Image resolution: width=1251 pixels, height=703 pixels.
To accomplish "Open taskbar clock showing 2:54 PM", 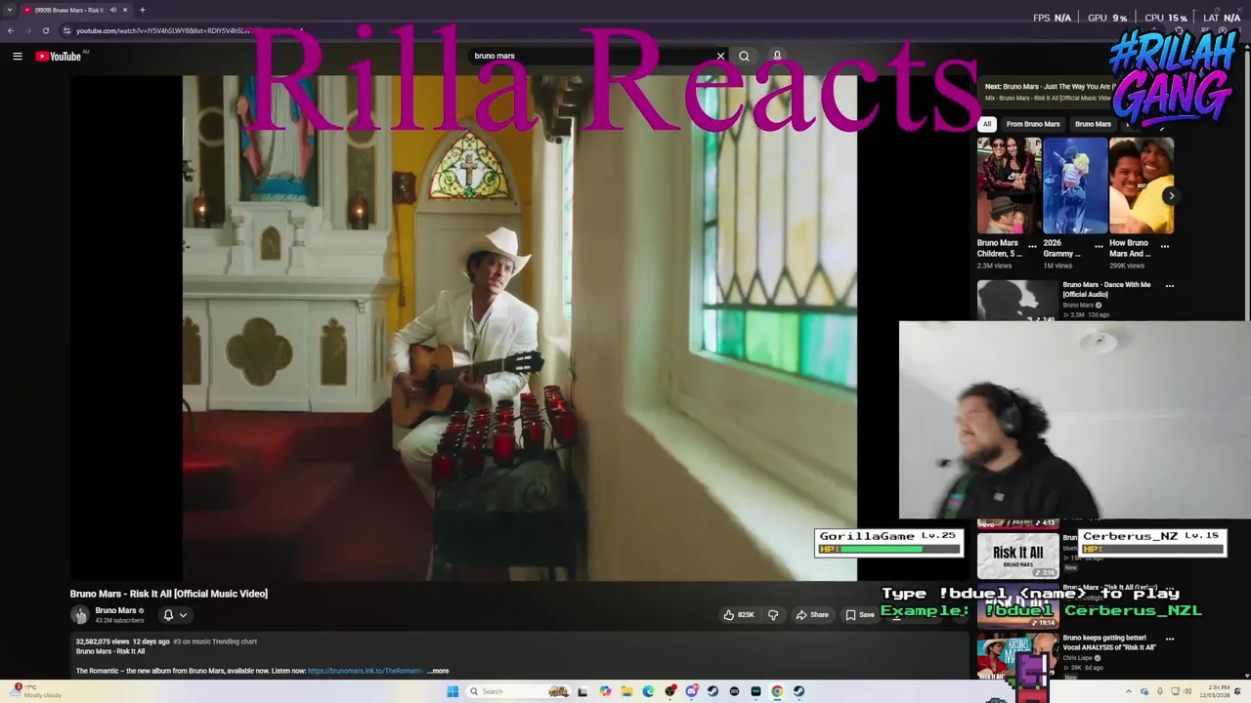I will coord(1215,691).
